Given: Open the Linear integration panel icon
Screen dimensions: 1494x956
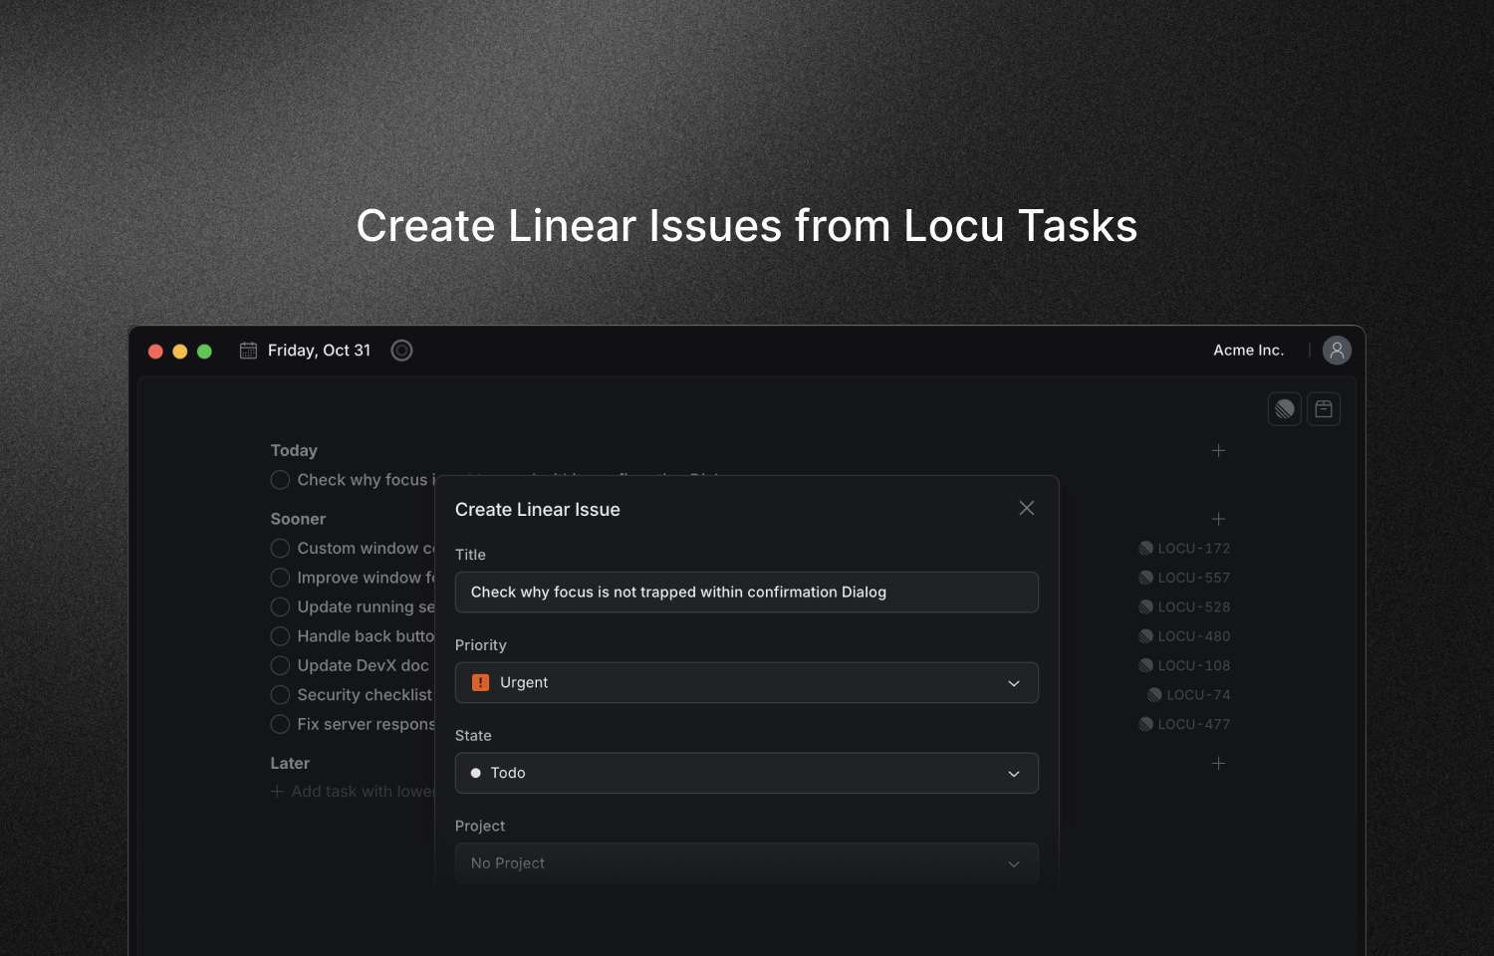Looking at the screenshot, I should 1284,408.
